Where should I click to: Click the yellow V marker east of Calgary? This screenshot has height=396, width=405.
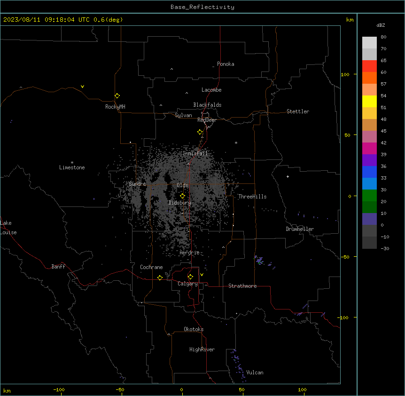202,275
